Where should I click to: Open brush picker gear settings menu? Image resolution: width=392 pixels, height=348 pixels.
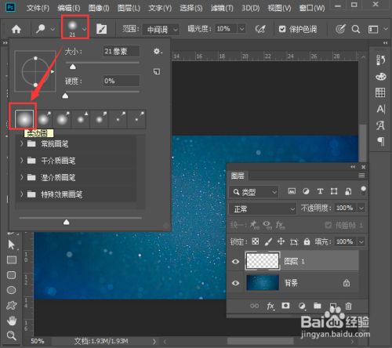point(157,51)
